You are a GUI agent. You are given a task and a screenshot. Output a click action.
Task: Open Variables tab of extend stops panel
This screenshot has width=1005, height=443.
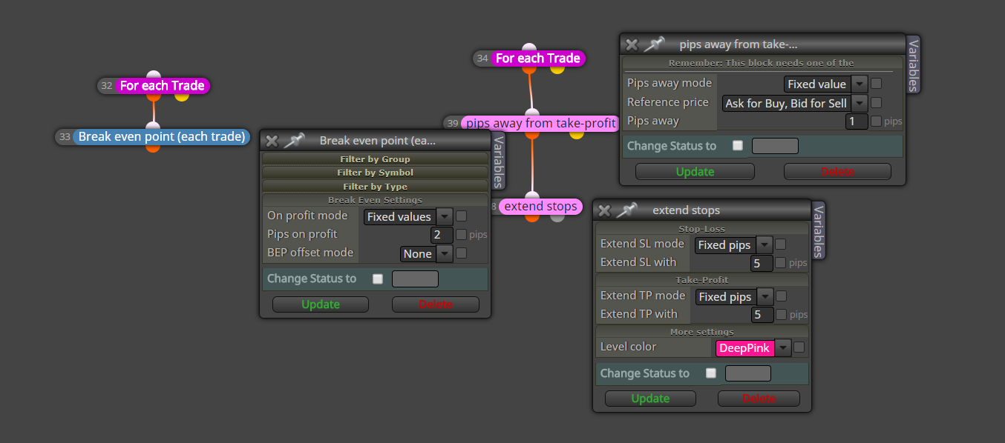(x=818, y=230)
